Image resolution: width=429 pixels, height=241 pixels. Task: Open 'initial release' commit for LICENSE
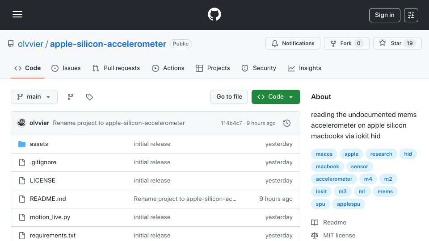tap(152, 181)
